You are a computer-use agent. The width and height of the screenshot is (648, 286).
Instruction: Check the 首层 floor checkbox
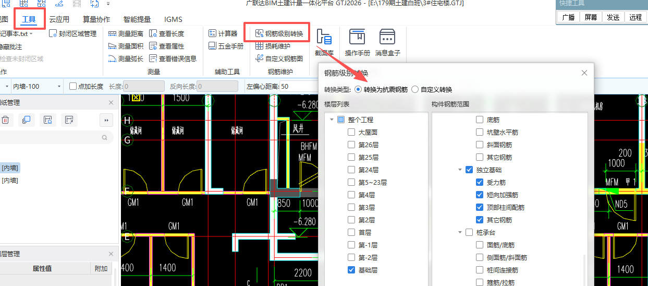point(351,232)
